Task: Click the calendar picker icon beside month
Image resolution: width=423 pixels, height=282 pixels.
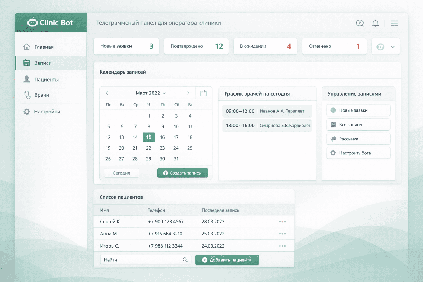Action: tap(204, 93)
